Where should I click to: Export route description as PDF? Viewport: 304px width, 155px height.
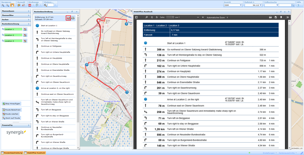68,18
